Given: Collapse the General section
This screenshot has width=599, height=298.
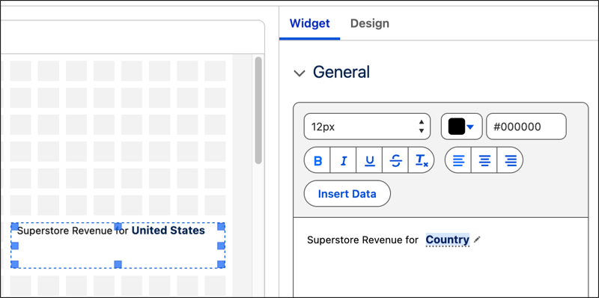Looking at the screenshot, I should [299, 73].
